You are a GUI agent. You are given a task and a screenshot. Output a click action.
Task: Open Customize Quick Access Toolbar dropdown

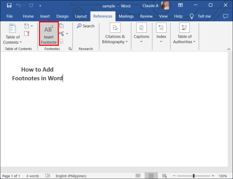[40, 6]
